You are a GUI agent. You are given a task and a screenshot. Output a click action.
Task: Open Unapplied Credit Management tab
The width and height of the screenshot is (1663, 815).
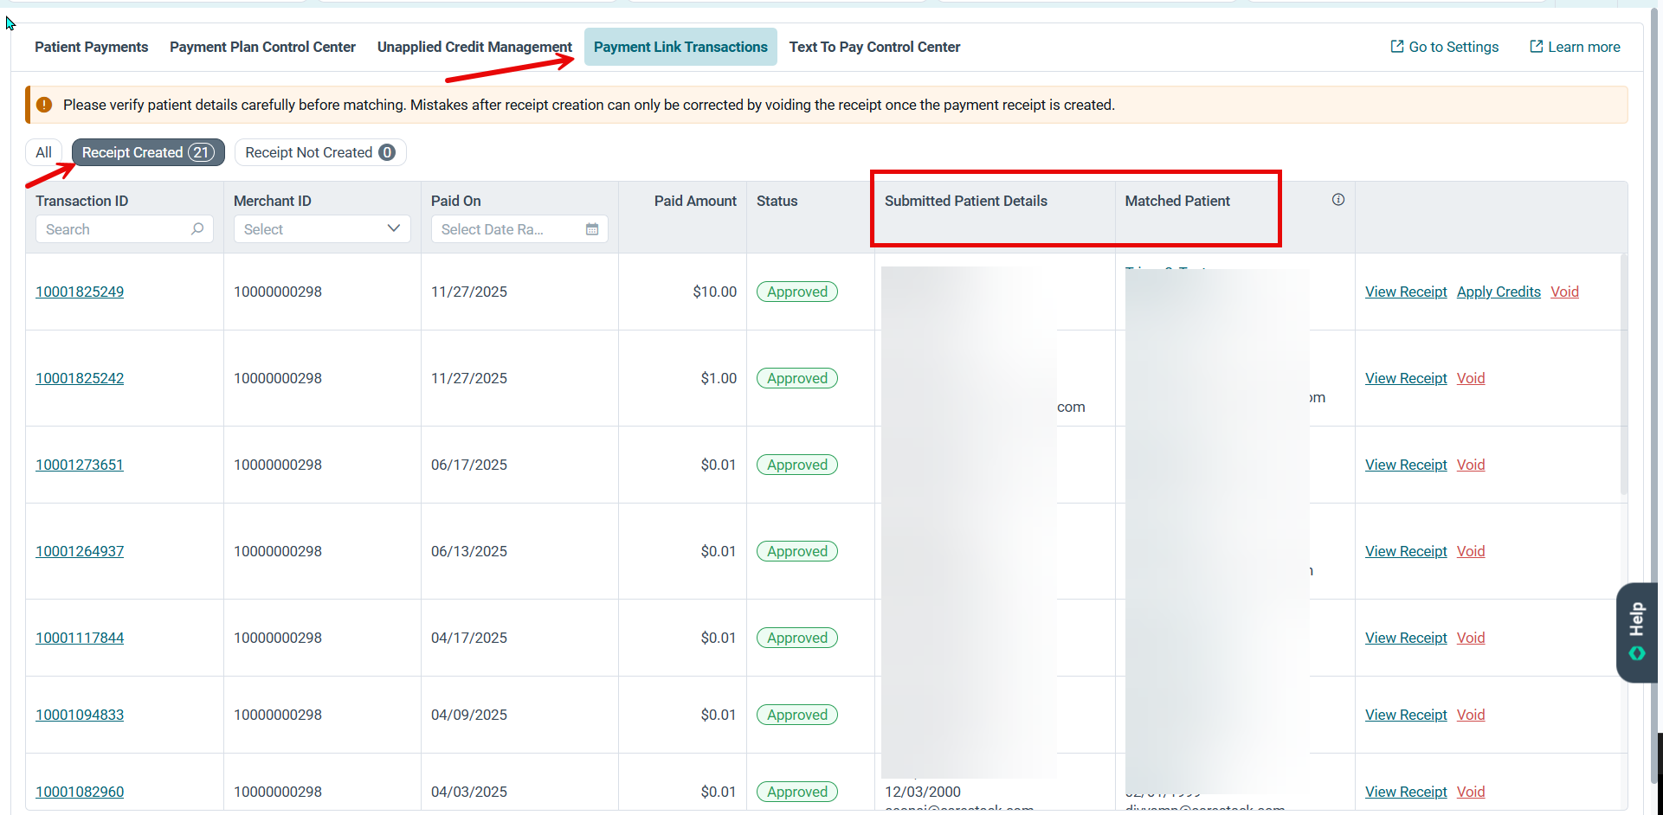[x=474, y=47]
